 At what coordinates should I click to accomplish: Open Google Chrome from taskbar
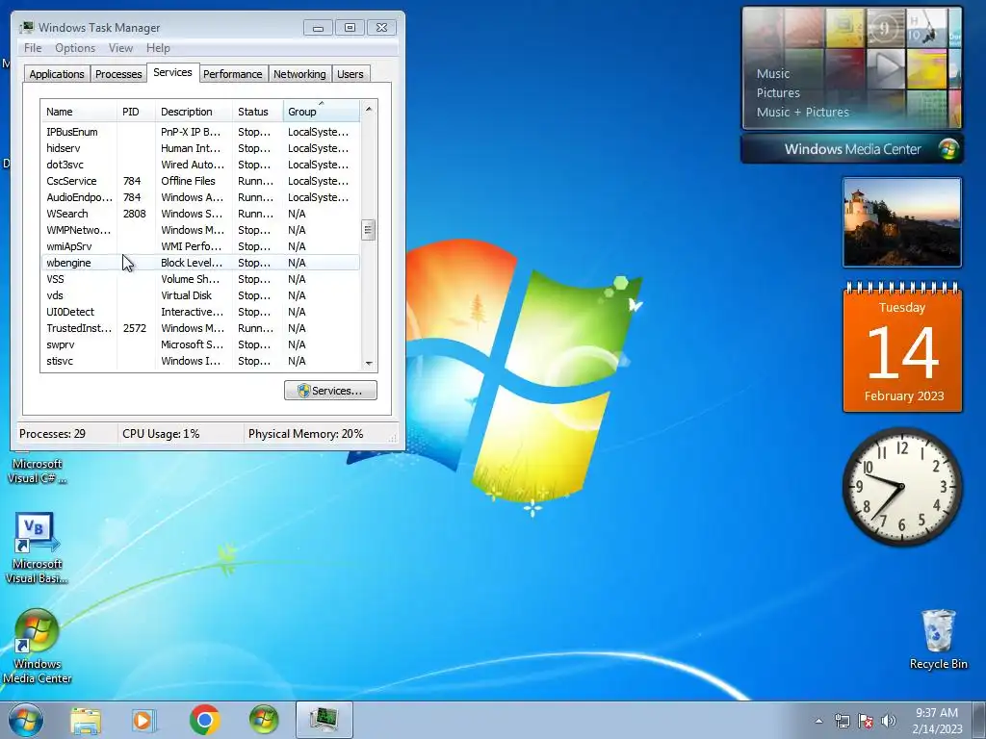click(x=204, y=720)
